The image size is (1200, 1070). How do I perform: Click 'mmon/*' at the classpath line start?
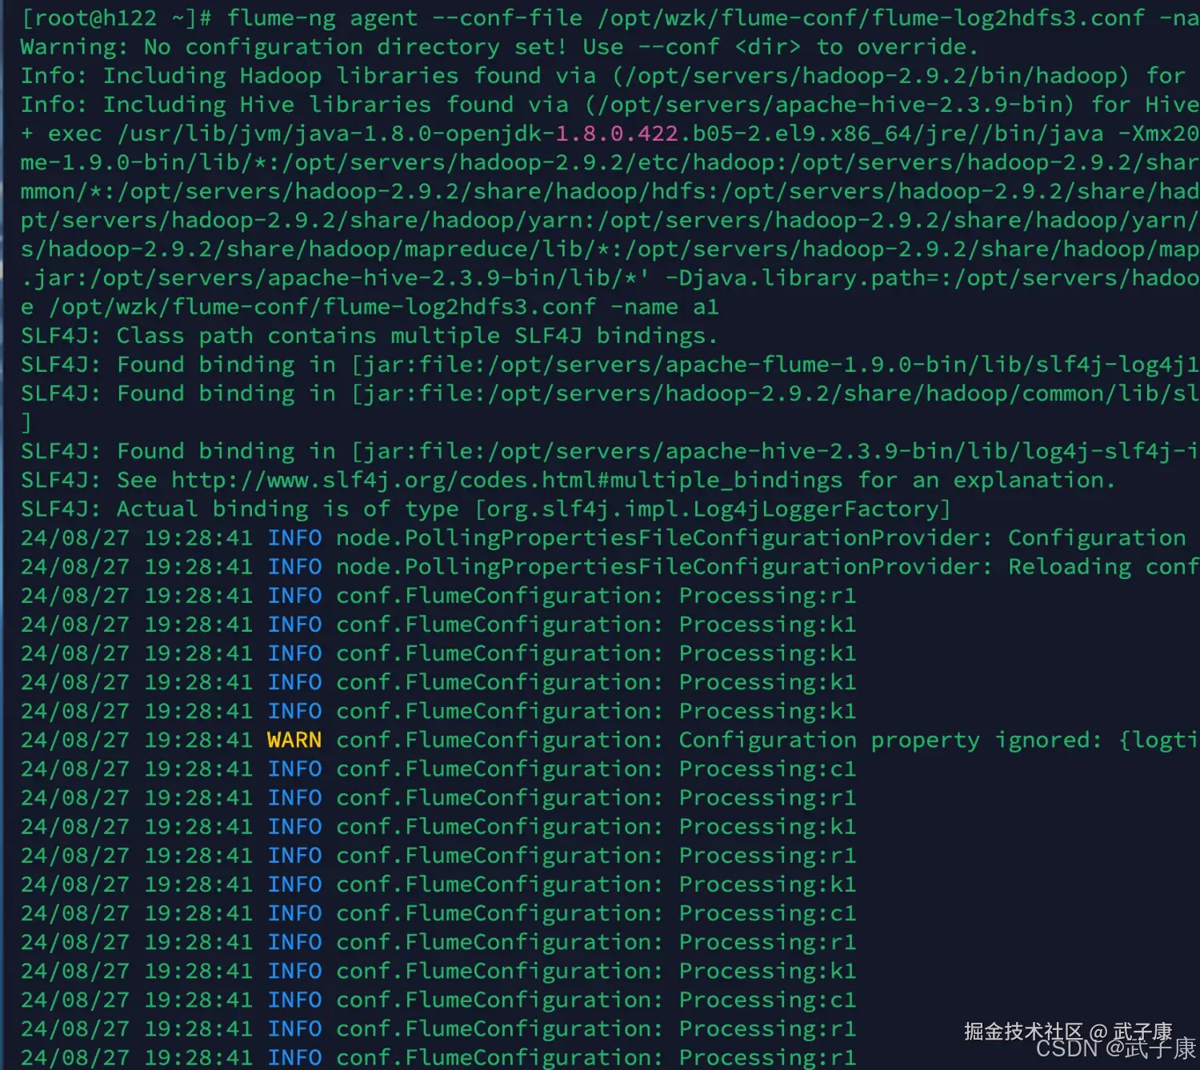[x=62, y=191]
